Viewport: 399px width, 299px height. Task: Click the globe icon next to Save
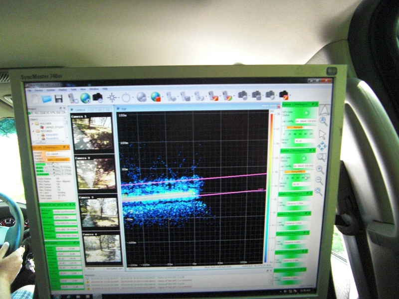pos(85,98)
